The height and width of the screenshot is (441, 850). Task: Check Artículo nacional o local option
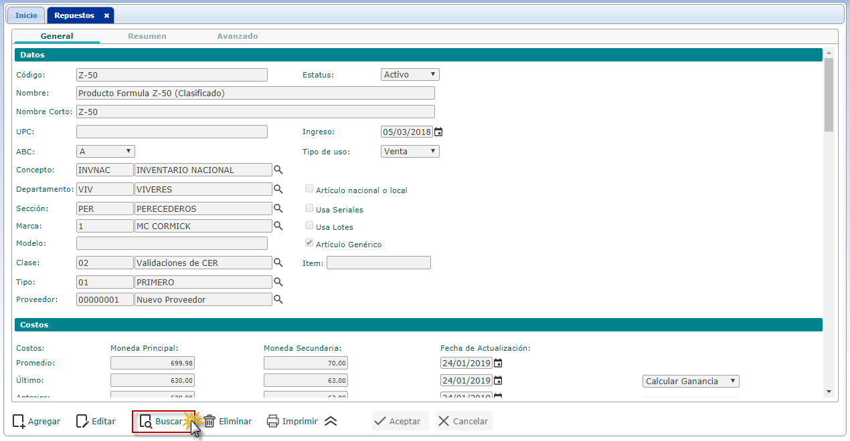[x=309, y=190]
